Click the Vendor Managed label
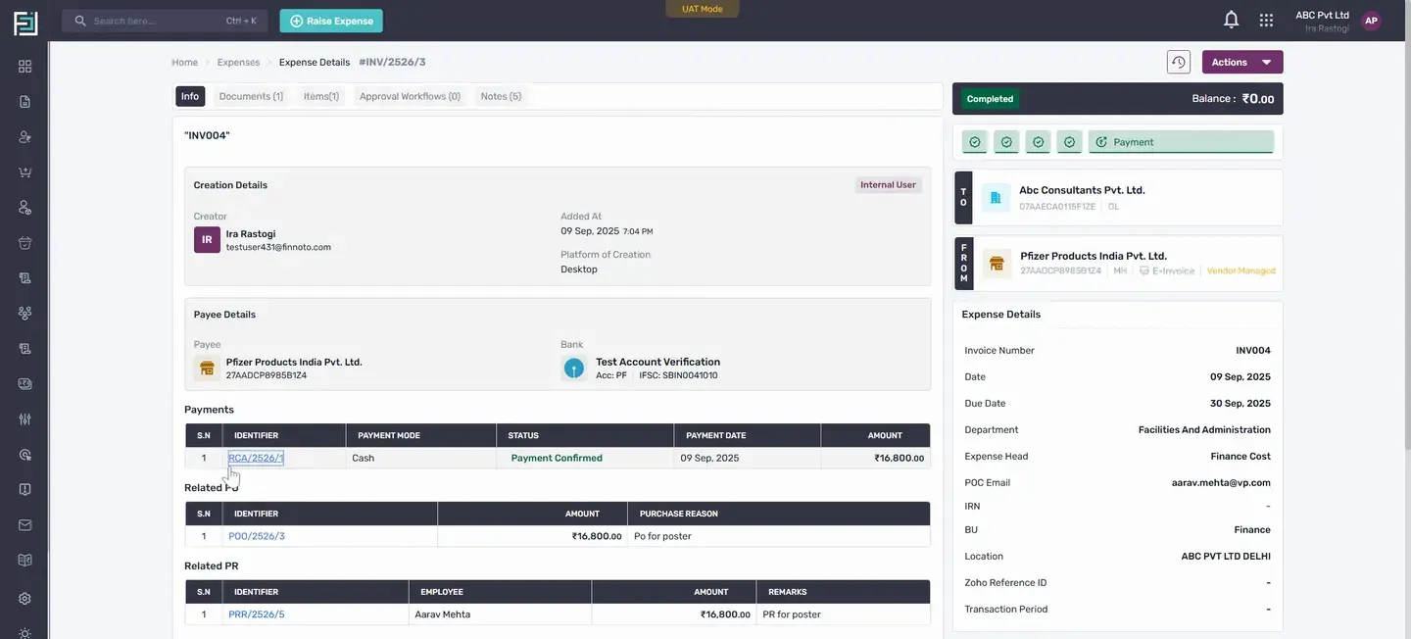Image resolution: width=1411 pixels, height=639 pixels. coord(1241,270)
